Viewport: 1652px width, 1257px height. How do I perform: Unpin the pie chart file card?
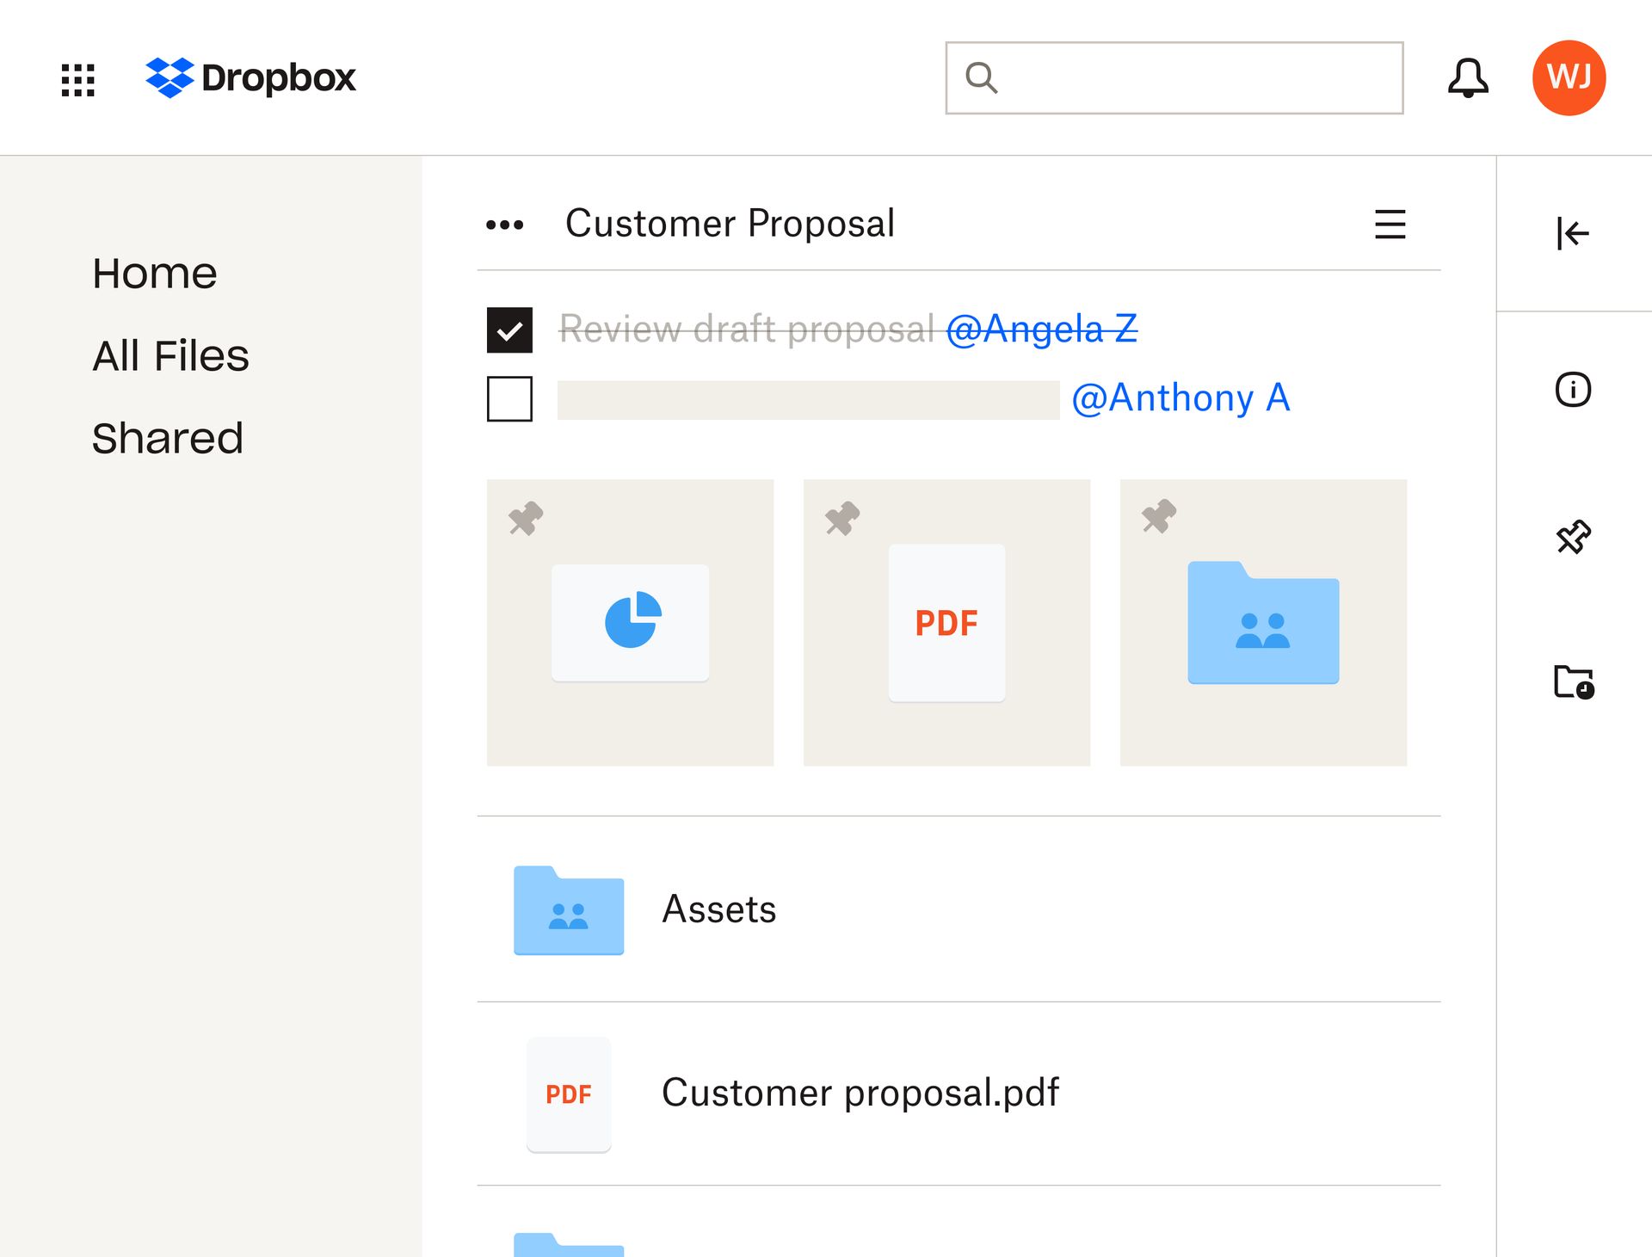pos(526,517)
